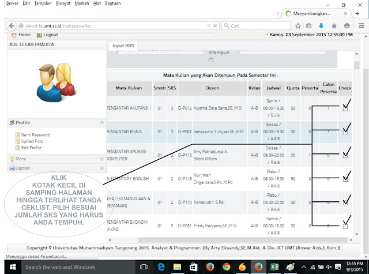Click the horizontal scrollbar of the course table
The width and height of the screenshot is (369, 274).
pos(242,240)
